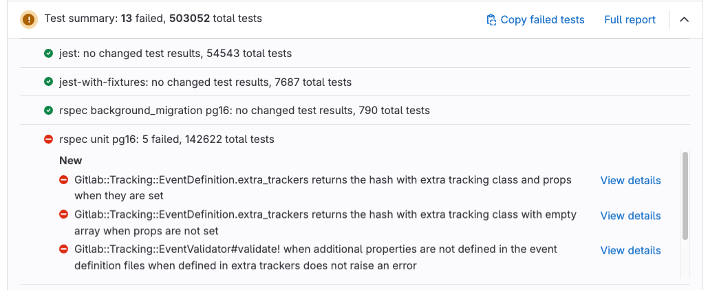Click red icon beside EventValidator#validate! failure
The image size is (708, 290).
click(63, 249)
